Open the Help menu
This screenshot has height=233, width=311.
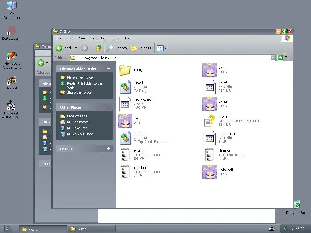129,38
